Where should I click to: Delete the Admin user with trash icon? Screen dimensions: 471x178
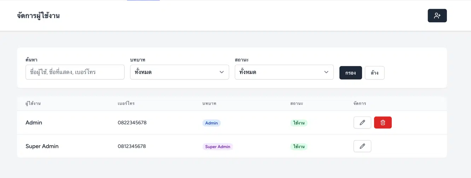[x=383, y=123]
